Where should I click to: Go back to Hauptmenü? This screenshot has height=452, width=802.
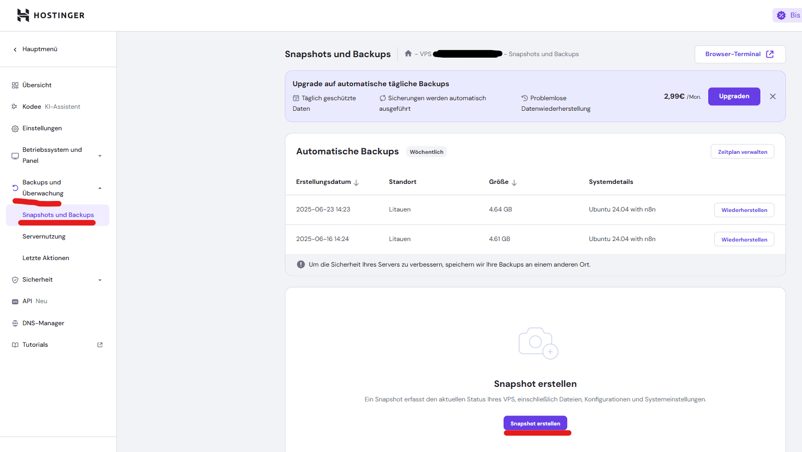click(40, 49)
